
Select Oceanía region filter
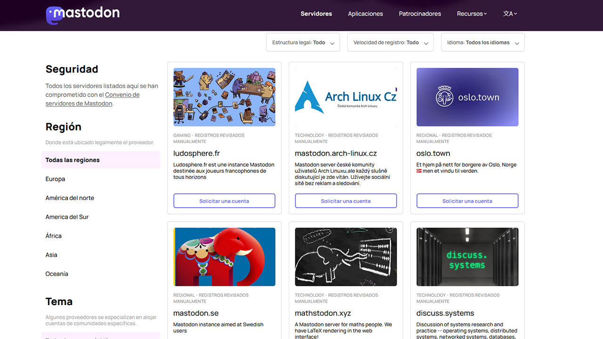(x=57, y=274)
